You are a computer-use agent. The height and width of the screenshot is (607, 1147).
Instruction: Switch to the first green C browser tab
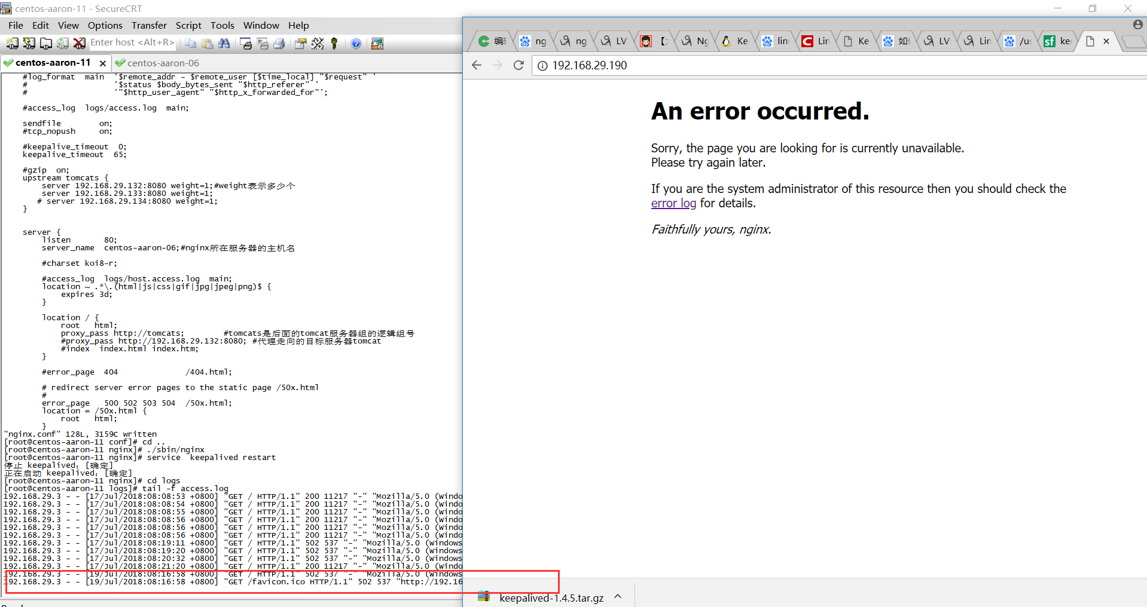click(492, 41)
